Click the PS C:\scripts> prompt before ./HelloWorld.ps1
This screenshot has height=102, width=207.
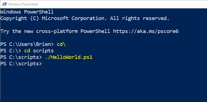pos(21,57)
